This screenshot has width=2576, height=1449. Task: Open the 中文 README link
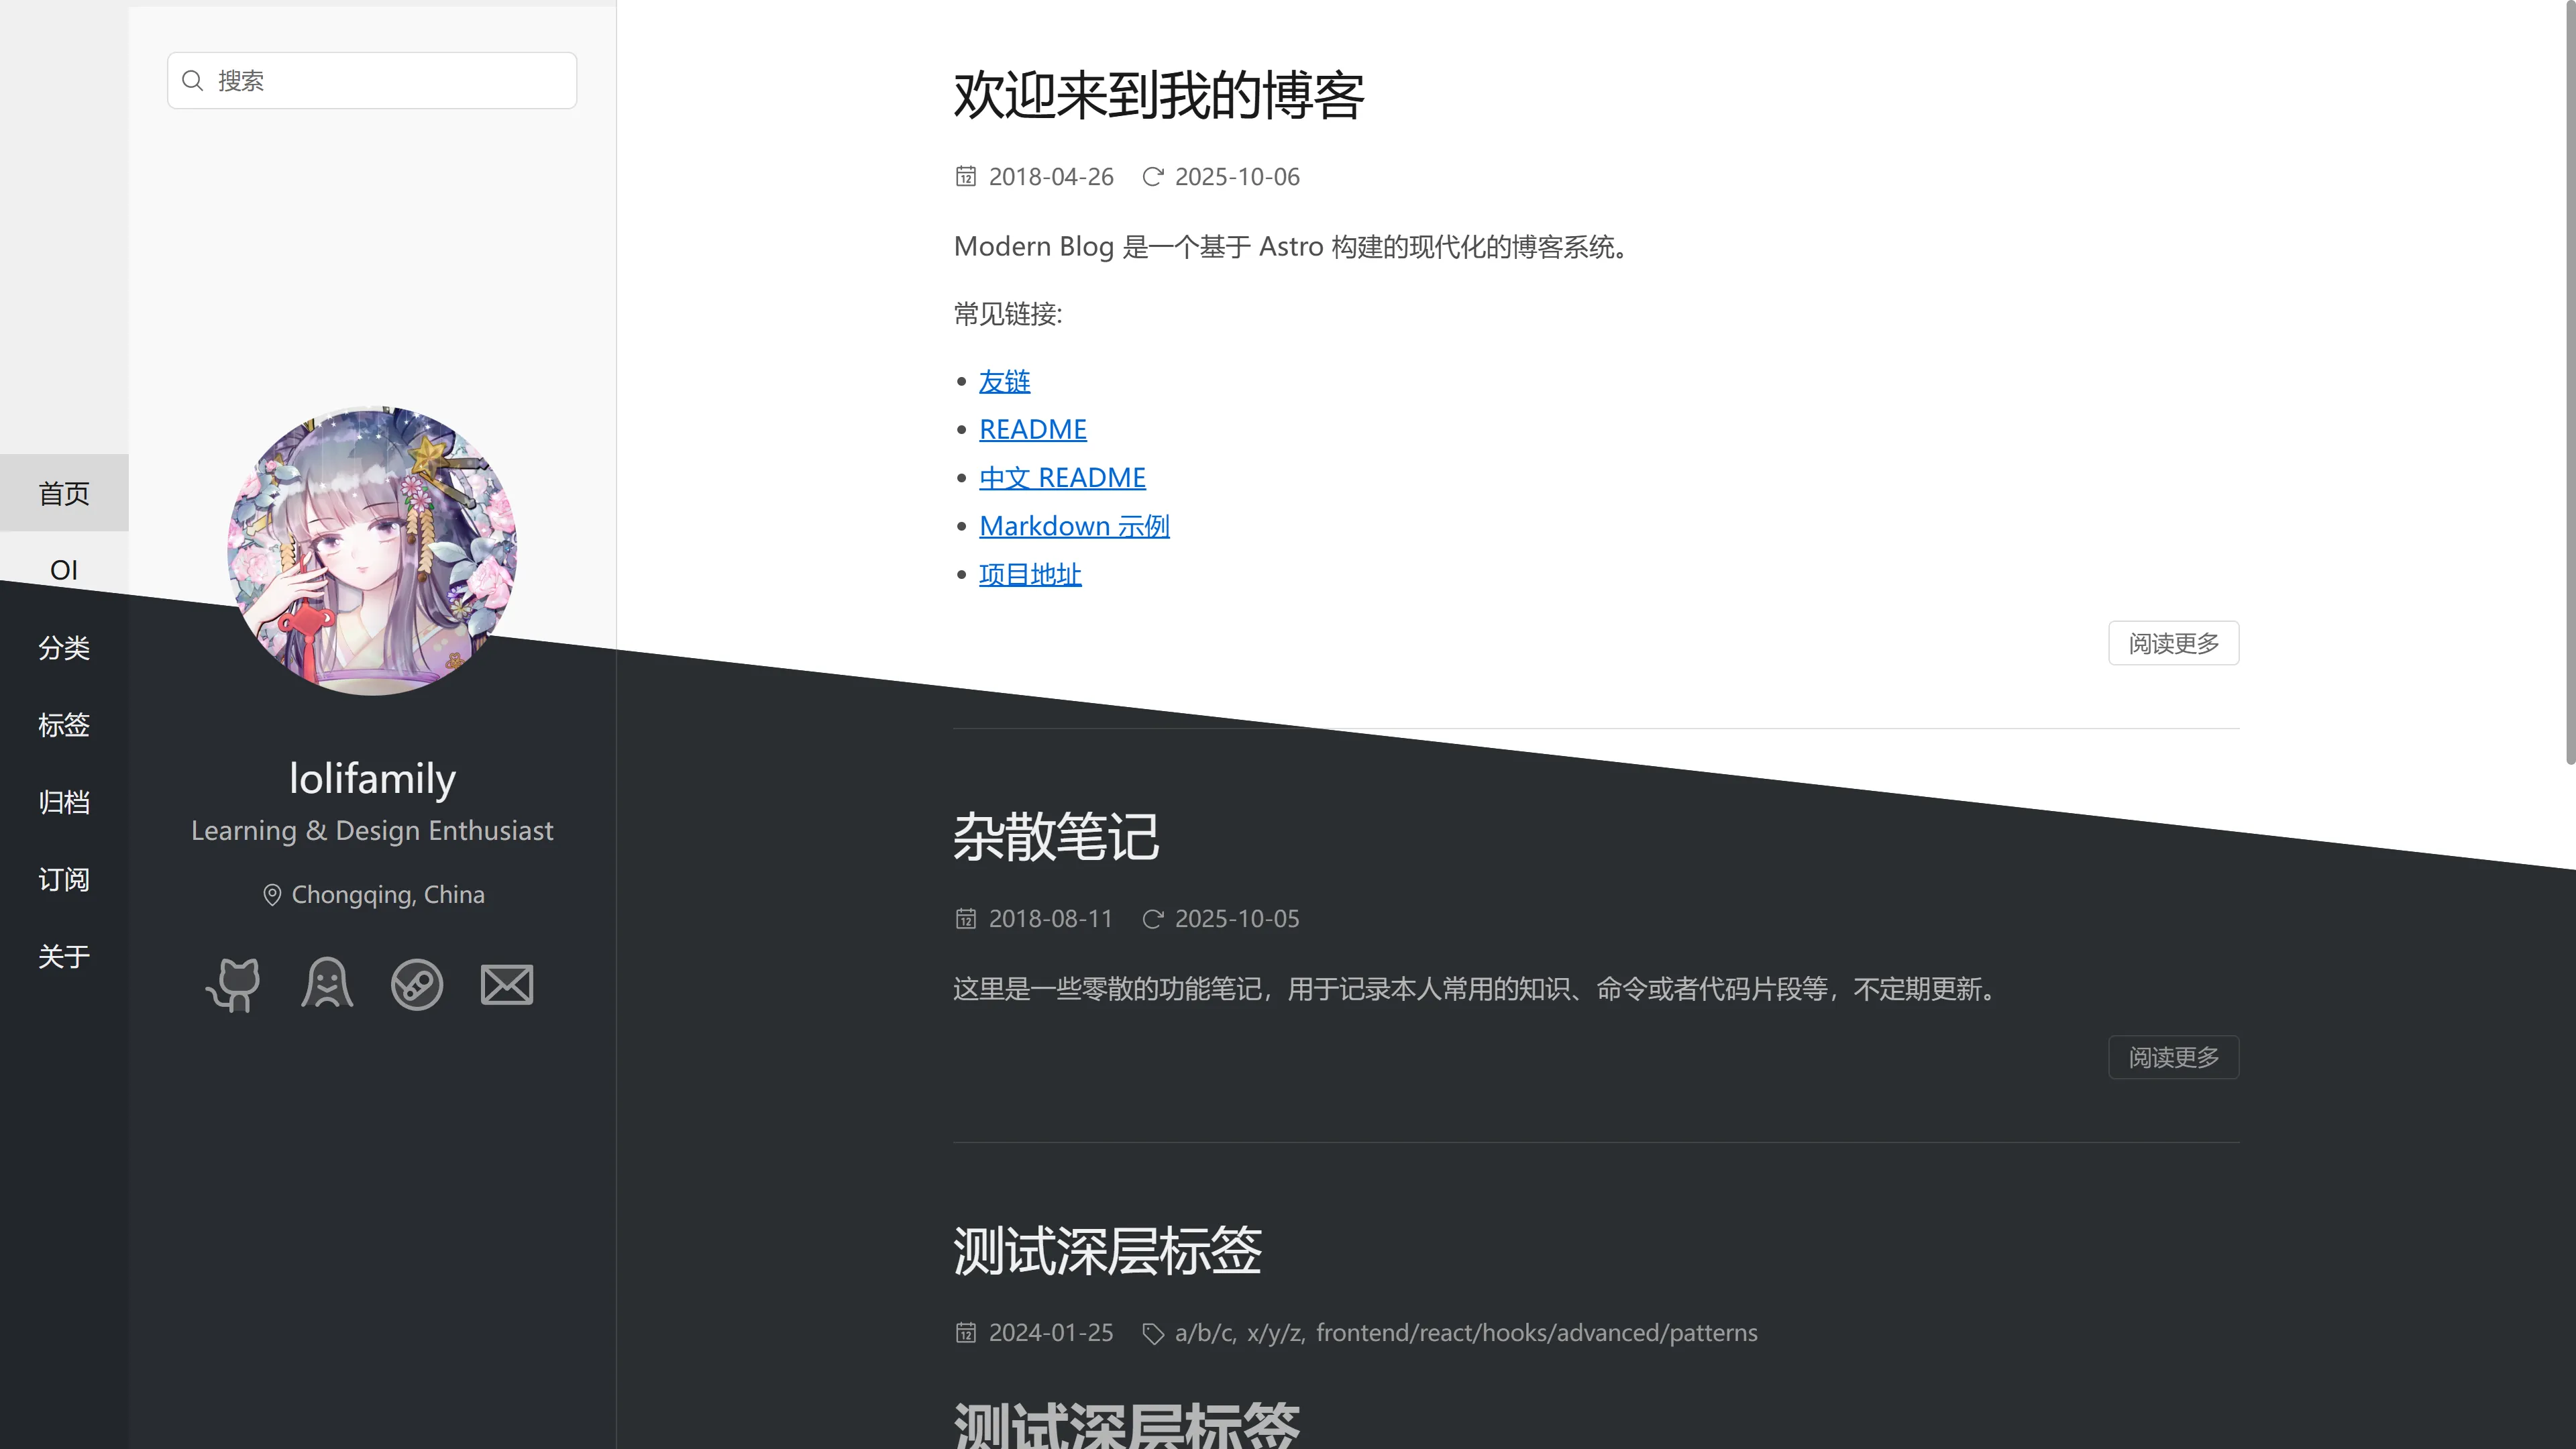point(1062,477)
